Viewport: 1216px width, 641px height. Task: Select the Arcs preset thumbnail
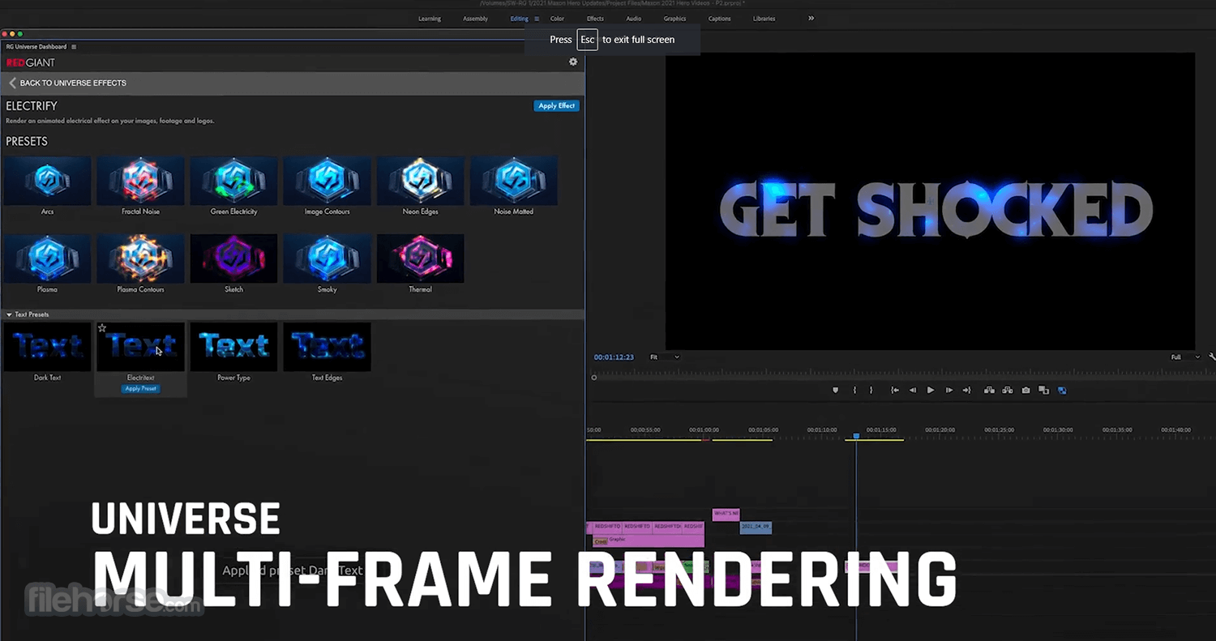pos(47,180)
